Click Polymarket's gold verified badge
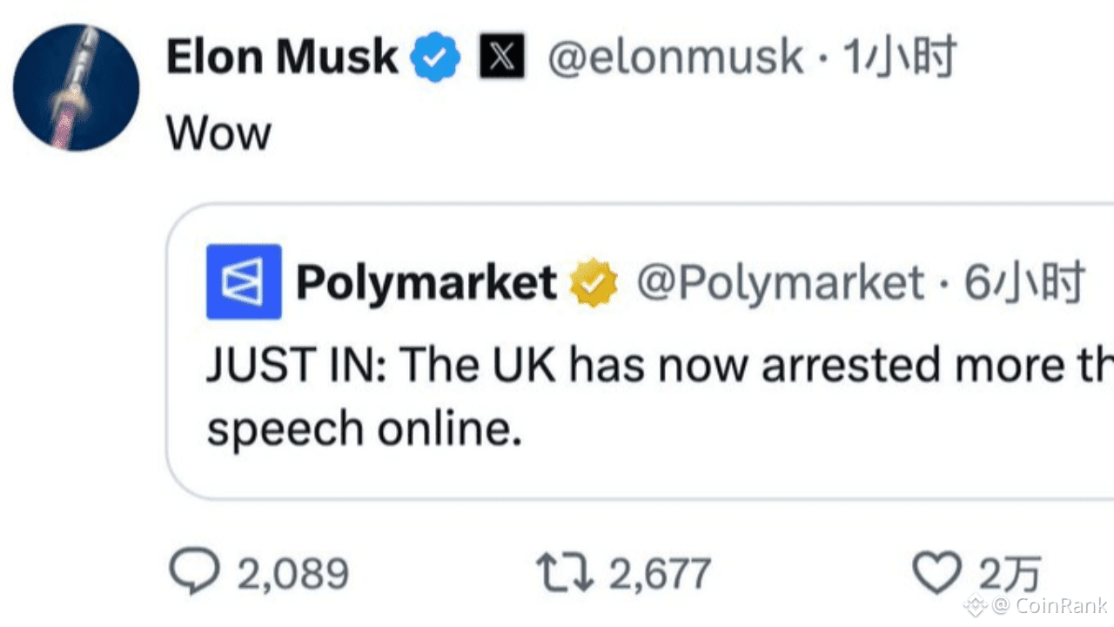 [594, 283]
